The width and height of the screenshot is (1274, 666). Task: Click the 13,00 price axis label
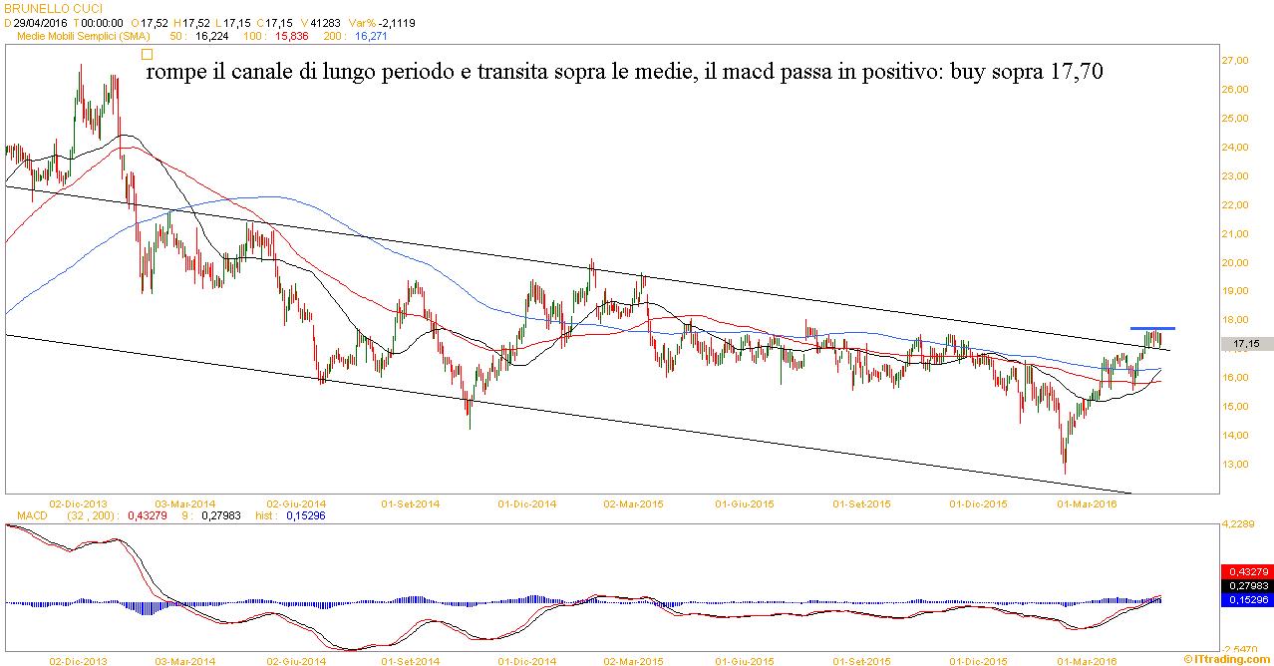(x=1235, y=465)
